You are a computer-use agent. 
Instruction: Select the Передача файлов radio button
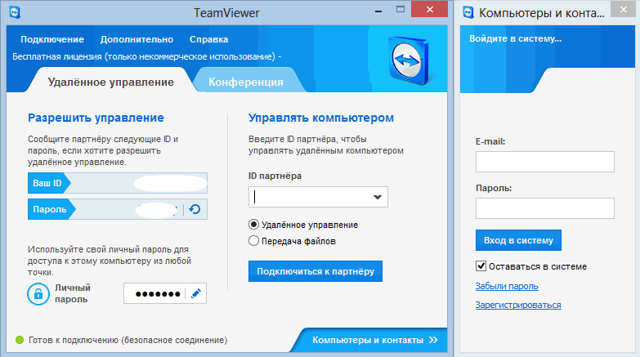click(253, 241)
